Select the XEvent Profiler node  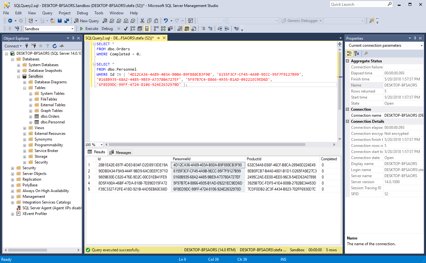tap(35, 214)
